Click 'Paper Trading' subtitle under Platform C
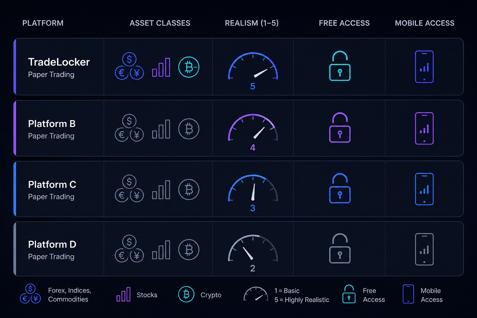477x318 pixels. (51, 197)
